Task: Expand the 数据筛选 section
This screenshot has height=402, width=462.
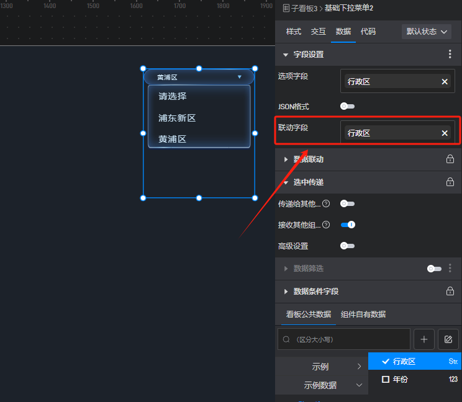Action: (x=286, y=269)
